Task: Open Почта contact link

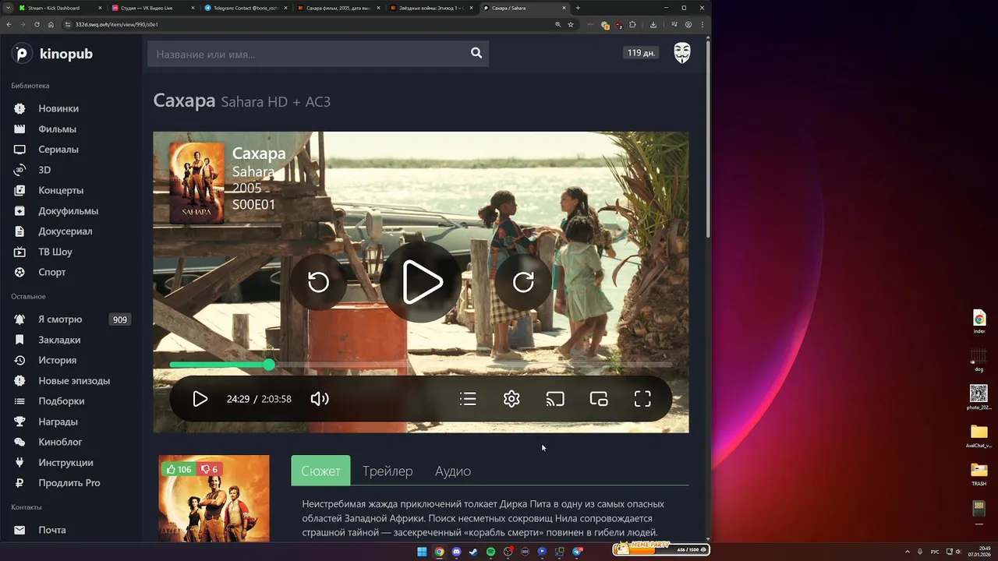Action: click(x=51, y=530)
